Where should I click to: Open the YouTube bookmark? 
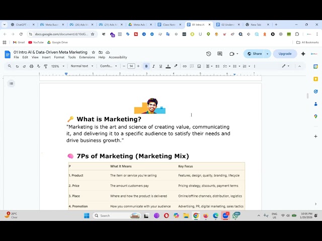tap(36, 42)
